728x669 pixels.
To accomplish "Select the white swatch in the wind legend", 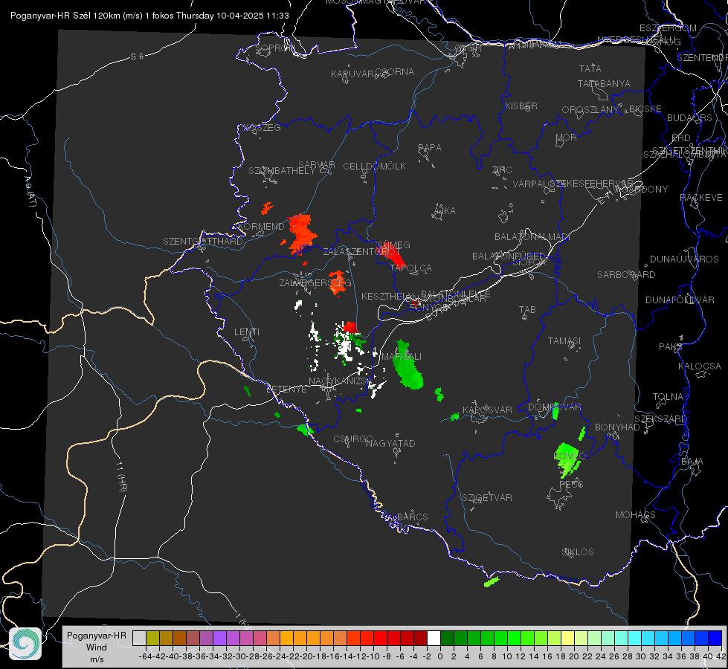I will pos(434,638).
